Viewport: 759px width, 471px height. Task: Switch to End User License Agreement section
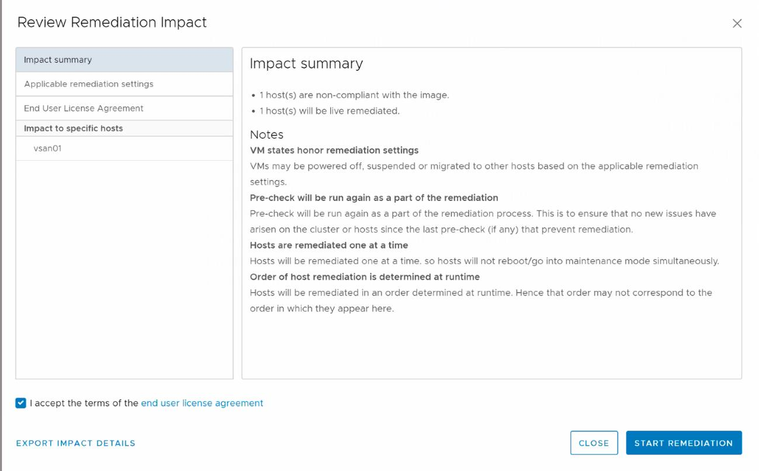tap(124, 108)
